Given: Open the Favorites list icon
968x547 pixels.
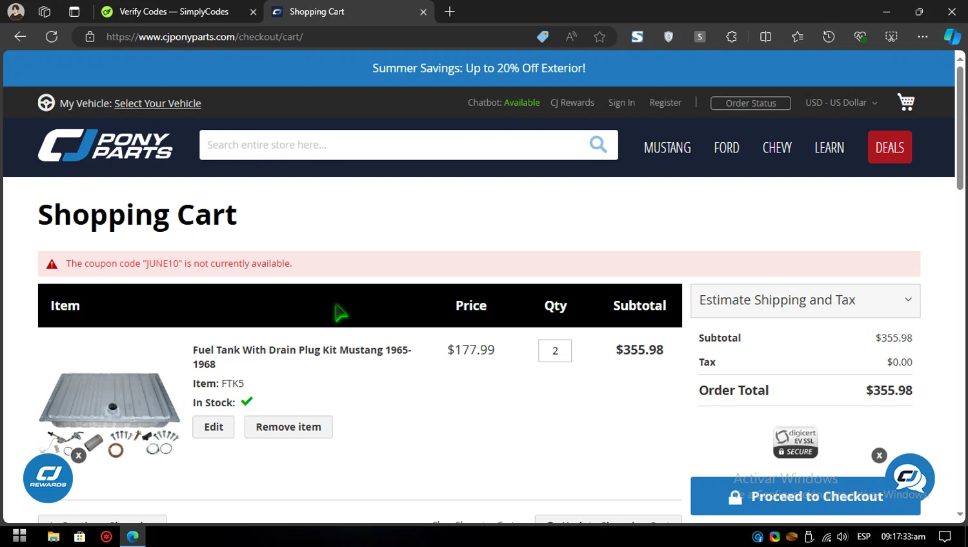Looking at the screenshot, I should (798, 37).
